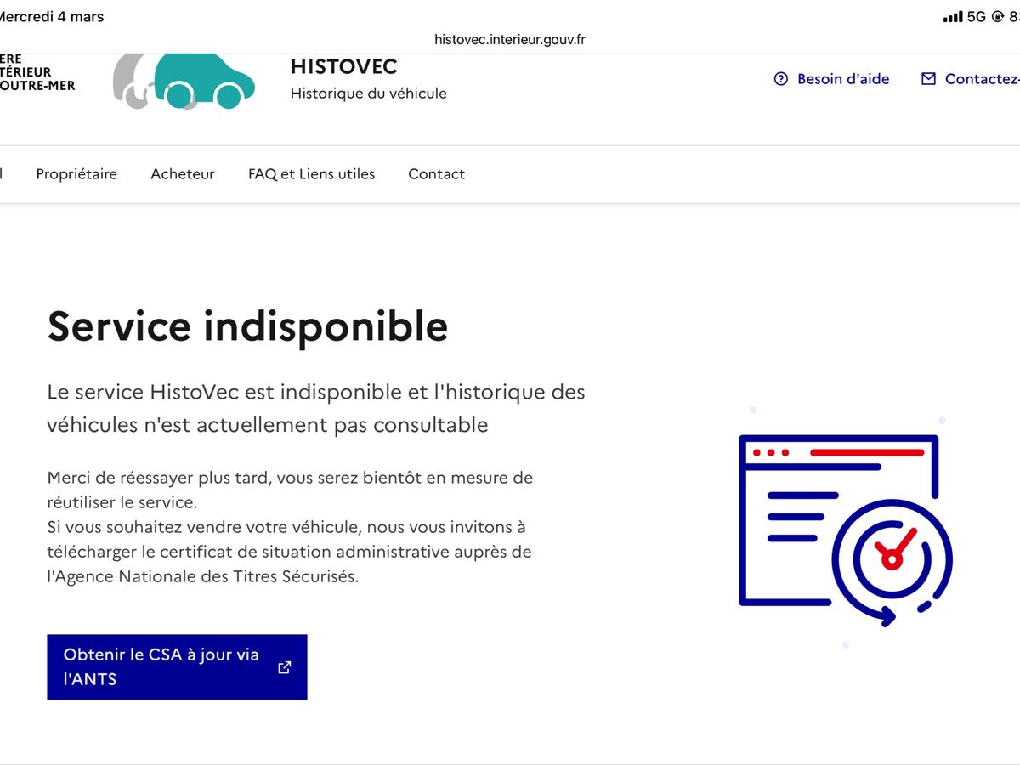Click the question mark help icon
Screen dimensions: 1020x765
(781, 79)
